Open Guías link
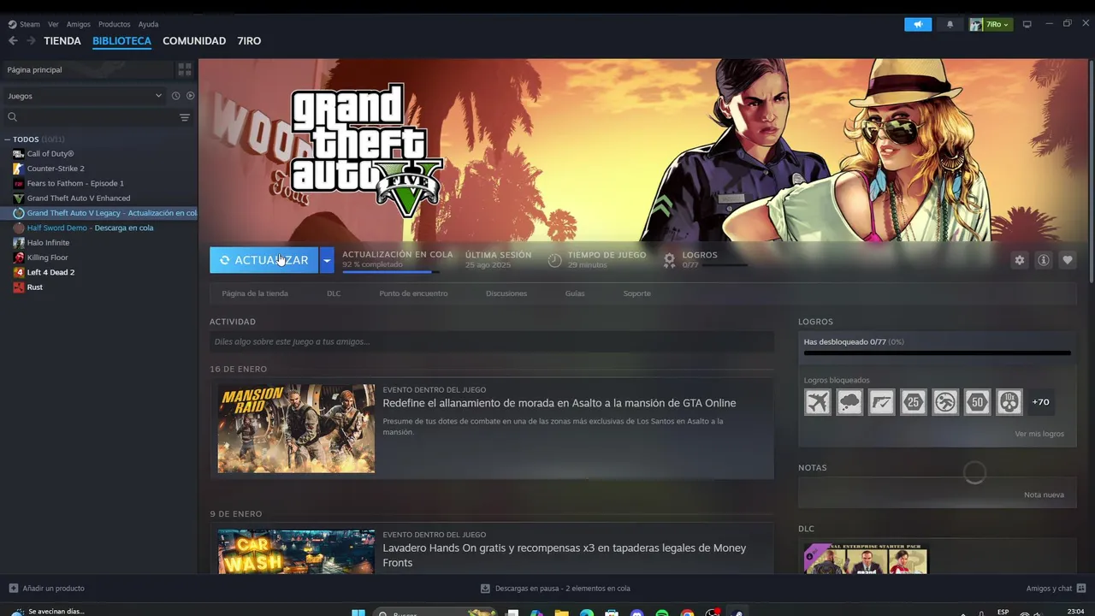This screenshot has height=616, width=1095. click(575, 293)
